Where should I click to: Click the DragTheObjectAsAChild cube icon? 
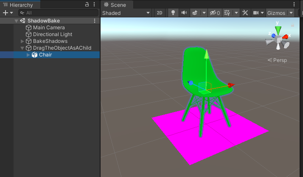(28, 48)
